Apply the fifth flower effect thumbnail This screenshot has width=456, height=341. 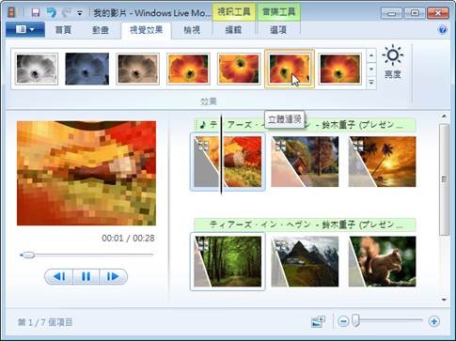(239, 69)
